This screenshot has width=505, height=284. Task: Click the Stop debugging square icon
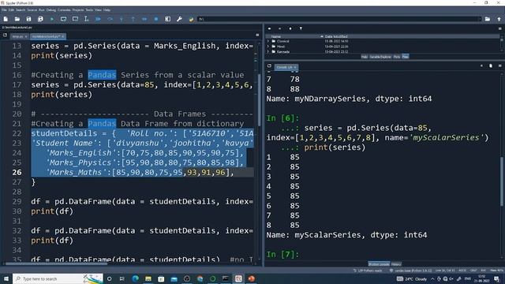pos(156,19)
